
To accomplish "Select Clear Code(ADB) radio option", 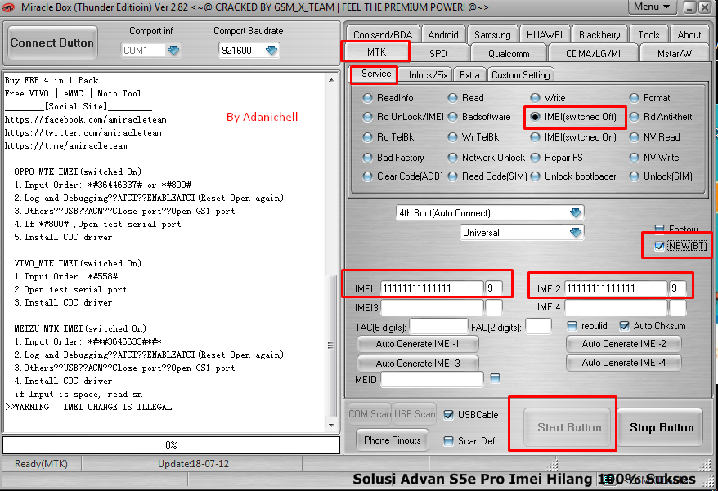I will coord(367,176).
